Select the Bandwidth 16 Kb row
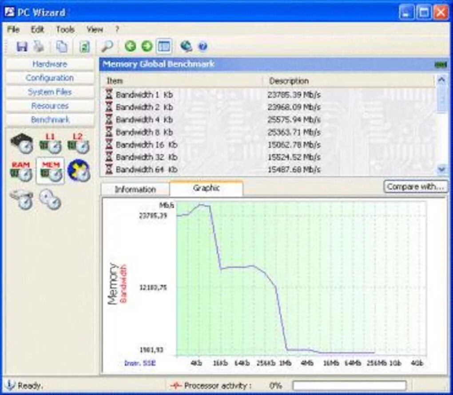The image size is (453, 395). click(267, 145)
